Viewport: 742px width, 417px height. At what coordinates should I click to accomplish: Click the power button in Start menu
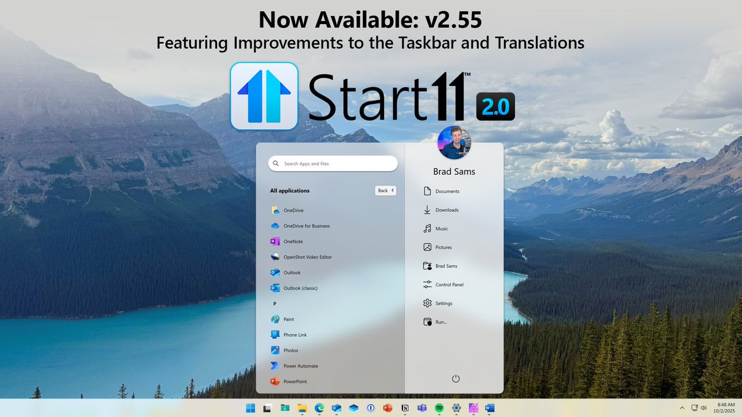click(456, 379)
